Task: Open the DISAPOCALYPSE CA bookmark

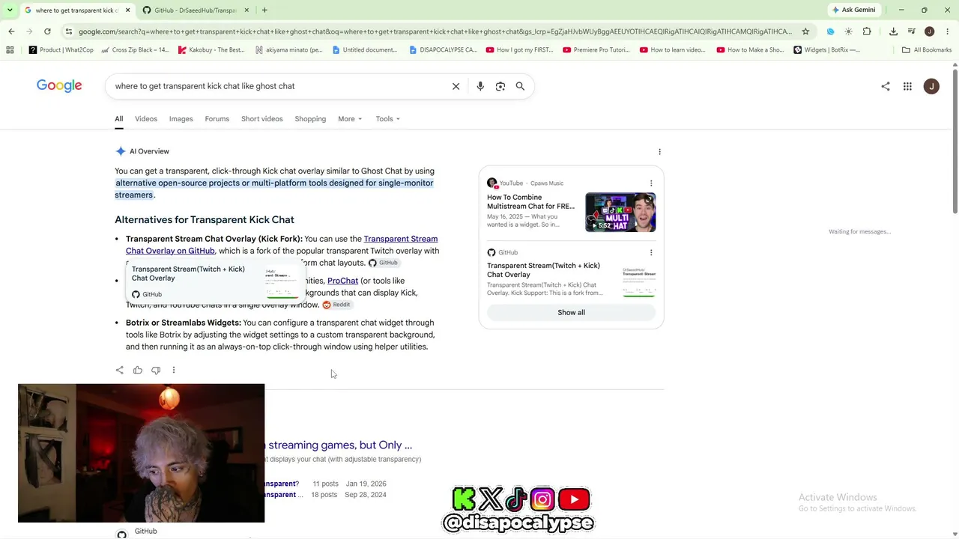Action: click(443, 50)
